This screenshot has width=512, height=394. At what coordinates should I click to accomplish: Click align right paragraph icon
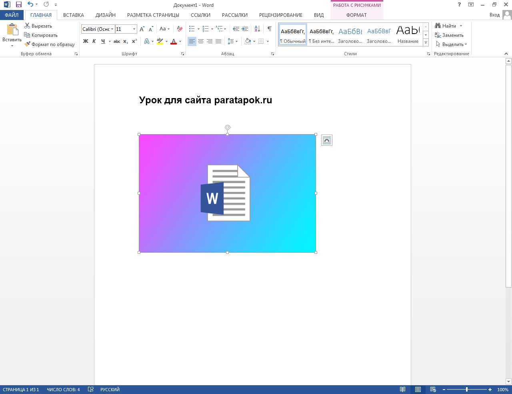click(x=210, y=41)
